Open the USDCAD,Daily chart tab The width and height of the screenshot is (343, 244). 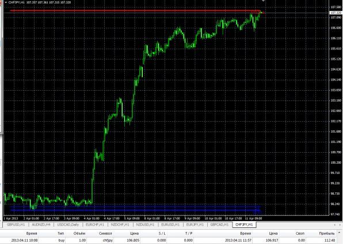tap(68, 224)
